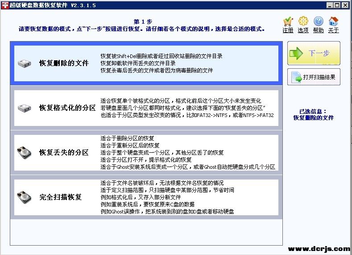
Task: Click the drive icon beside 恢复删除的文件
Action: tap(25, 63)
